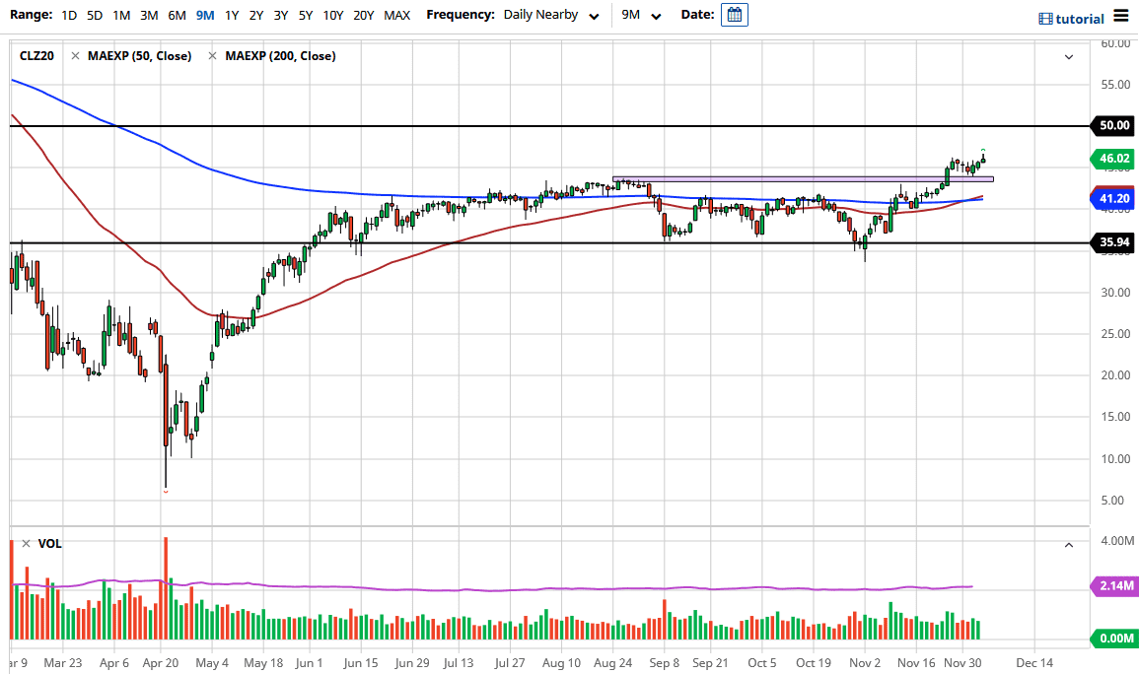Select the MAX range
The image size is (1139, 674).
pyautogui.click(x=396, y=15)
